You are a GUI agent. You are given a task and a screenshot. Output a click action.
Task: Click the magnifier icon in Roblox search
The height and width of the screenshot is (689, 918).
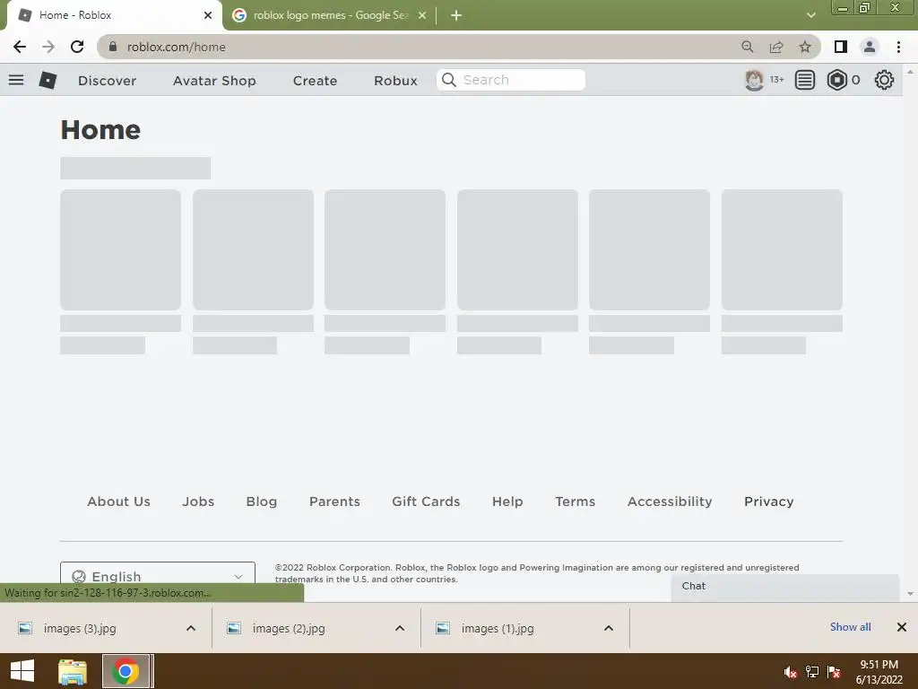tap(449, 80)
